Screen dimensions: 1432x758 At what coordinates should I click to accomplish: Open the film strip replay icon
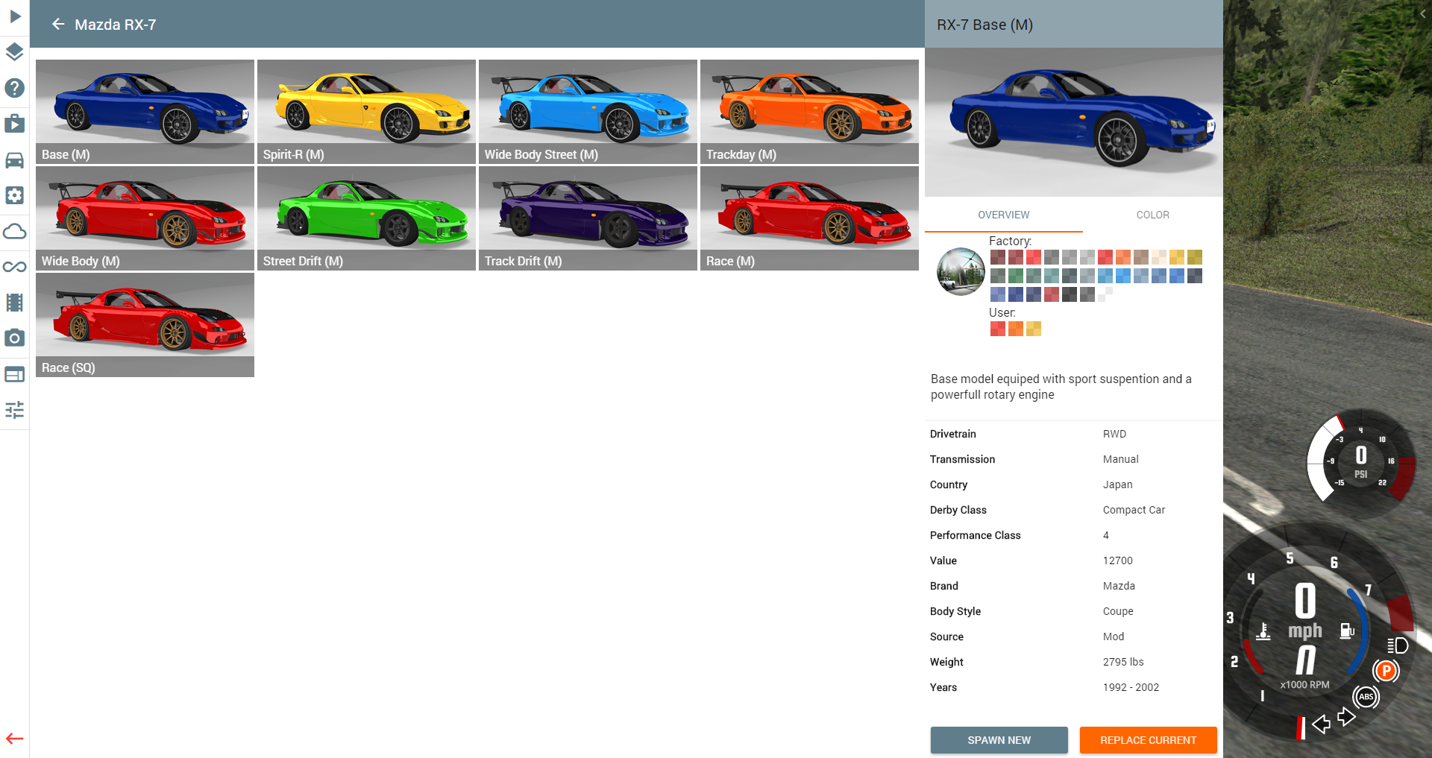[15, 303]
